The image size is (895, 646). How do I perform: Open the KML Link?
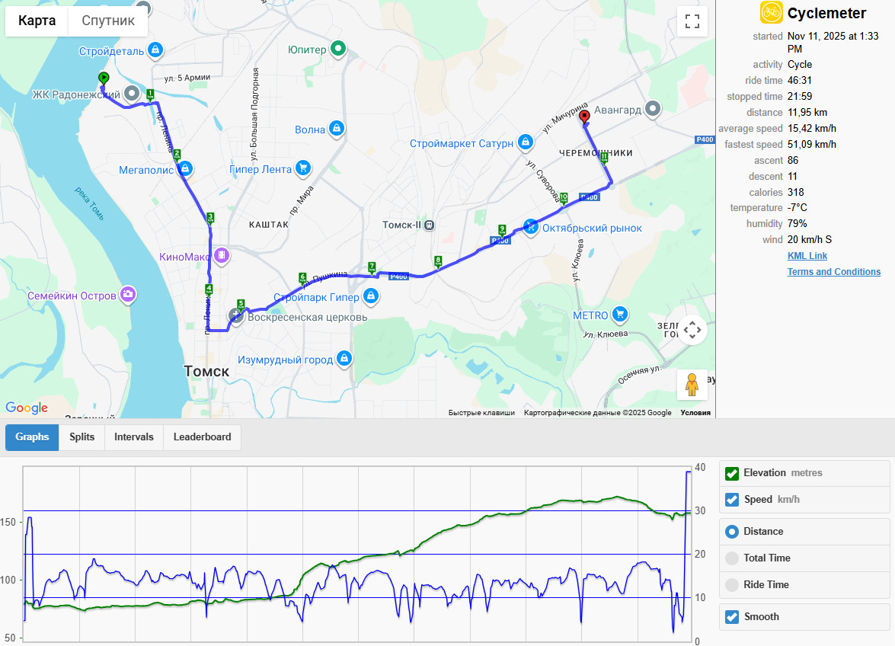pos(807,256)
